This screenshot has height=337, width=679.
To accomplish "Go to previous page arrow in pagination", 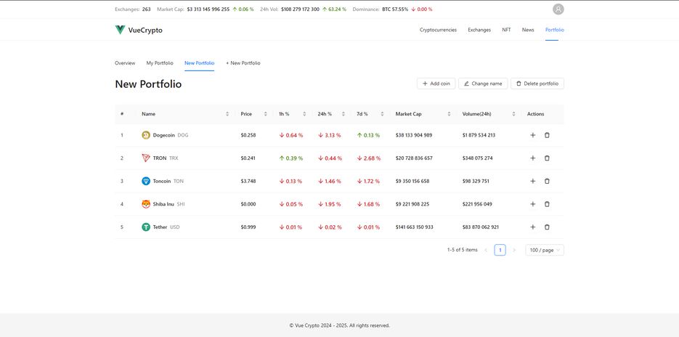I will pos(486,250).
